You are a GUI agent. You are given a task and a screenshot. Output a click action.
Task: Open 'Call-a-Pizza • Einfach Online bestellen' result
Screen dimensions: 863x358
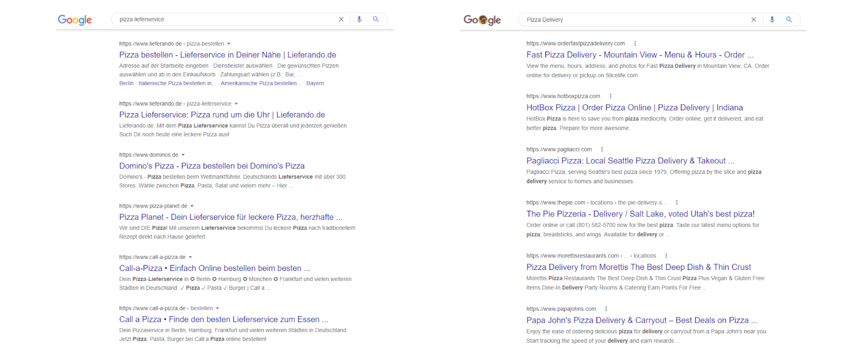pyautogui.click(x=215, y=268)
